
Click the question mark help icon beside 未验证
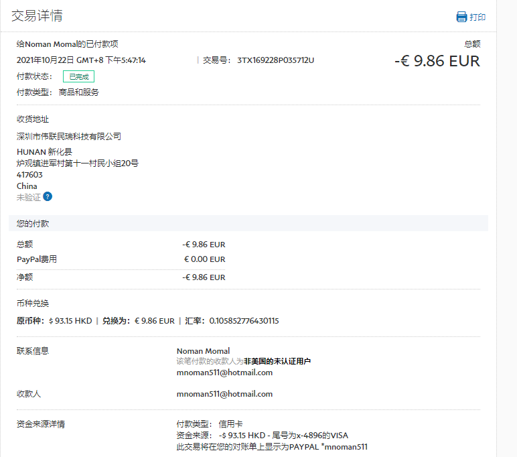(x=48, y=197)
